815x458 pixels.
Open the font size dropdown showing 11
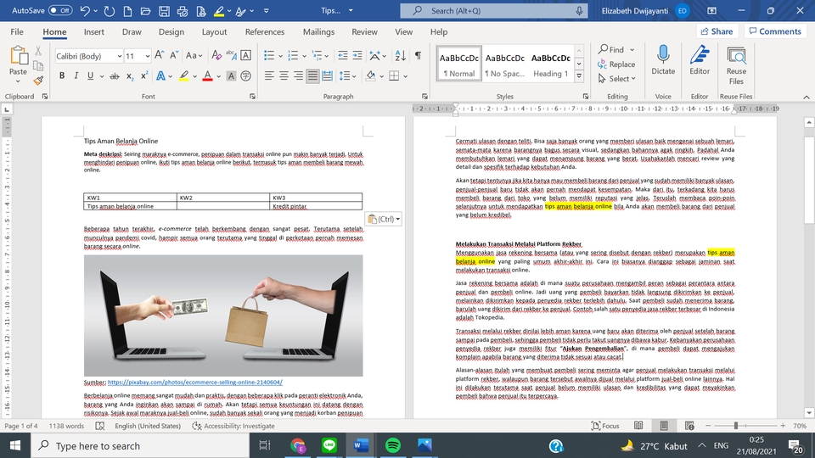pyautogui.click(x=148, y=56)
